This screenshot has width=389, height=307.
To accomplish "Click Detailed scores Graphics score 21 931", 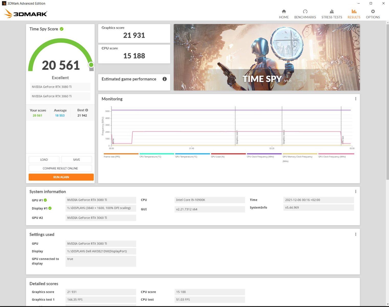I will click(101, 292).
